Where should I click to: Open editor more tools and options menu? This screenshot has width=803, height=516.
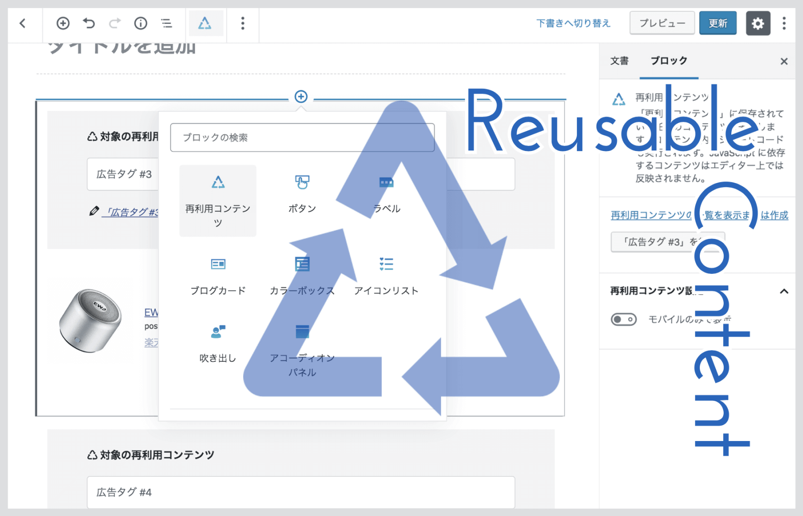(784, 23)
